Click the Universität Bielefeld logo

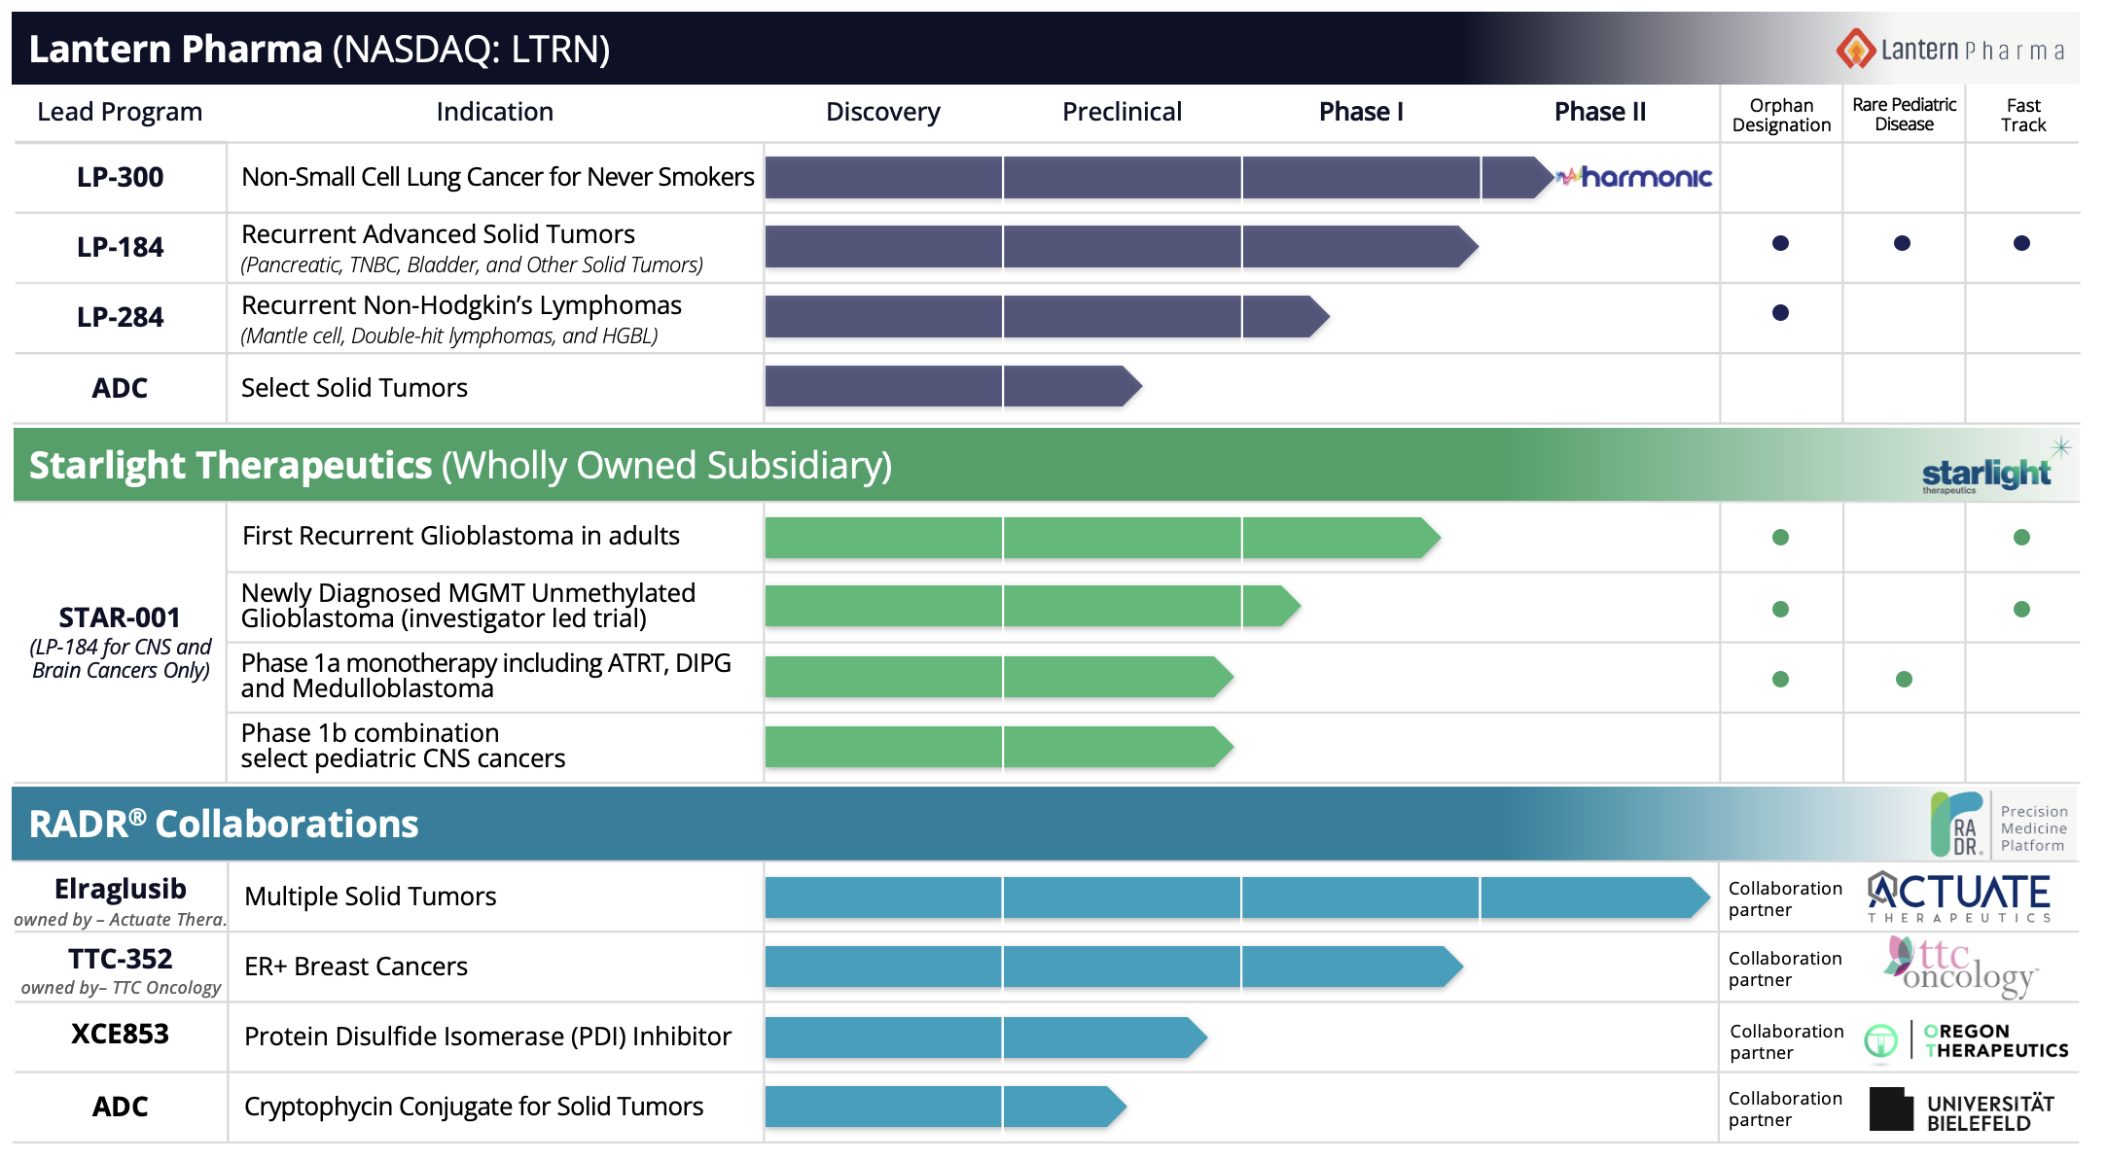pyautogui.click(x=1961, y=1110)
